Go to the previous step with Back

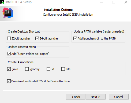coord(76,97)
